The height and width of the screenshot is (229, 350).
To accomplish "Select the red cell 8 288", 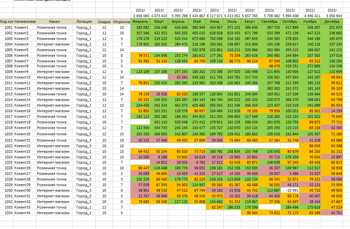I will coord(159,157).
